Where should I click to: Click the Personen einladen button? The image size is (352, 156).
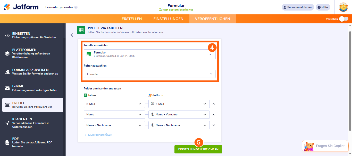(x=298, y=7)
